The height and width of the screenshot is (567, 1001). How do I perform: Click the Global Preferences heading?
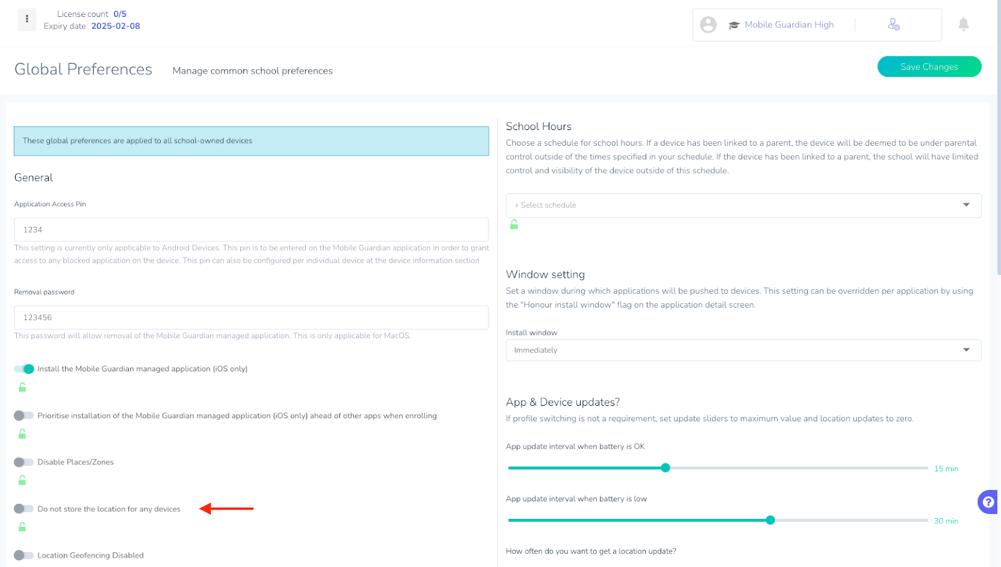click(83, 69)
